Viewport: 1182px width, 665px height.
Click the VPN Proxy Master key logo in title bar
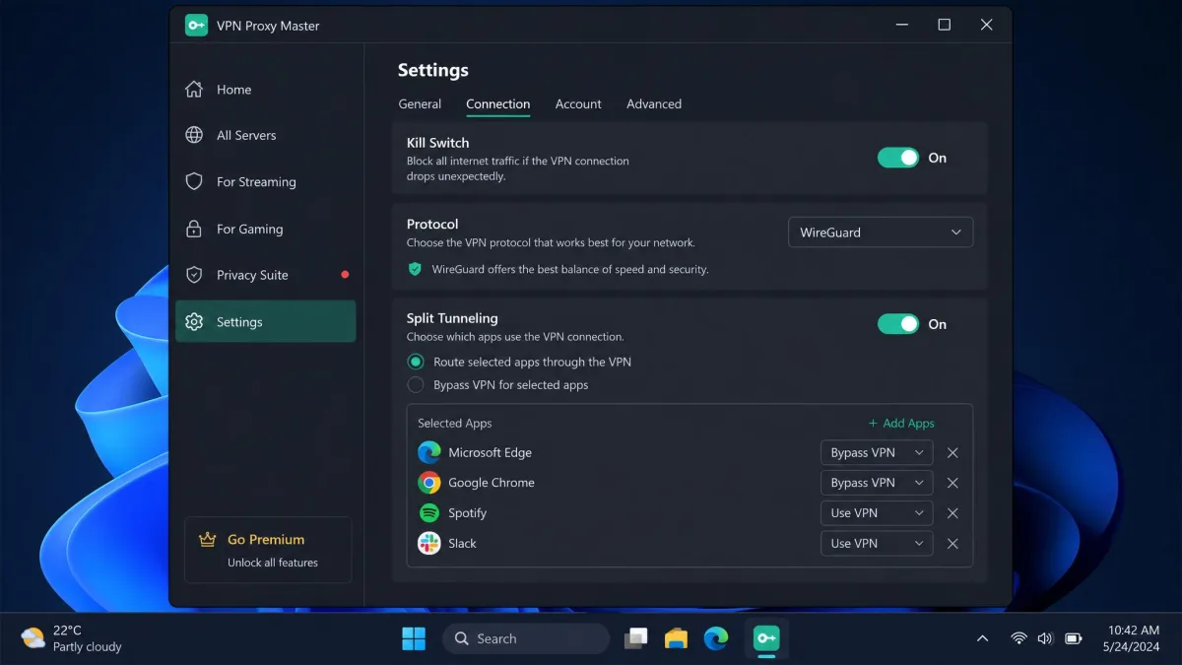click(x=196, y=26)
